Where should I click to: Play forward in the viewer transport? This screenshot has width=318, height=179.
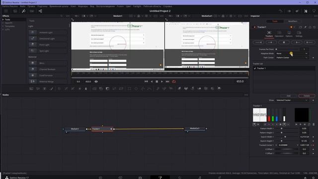[x=162, y=82]
